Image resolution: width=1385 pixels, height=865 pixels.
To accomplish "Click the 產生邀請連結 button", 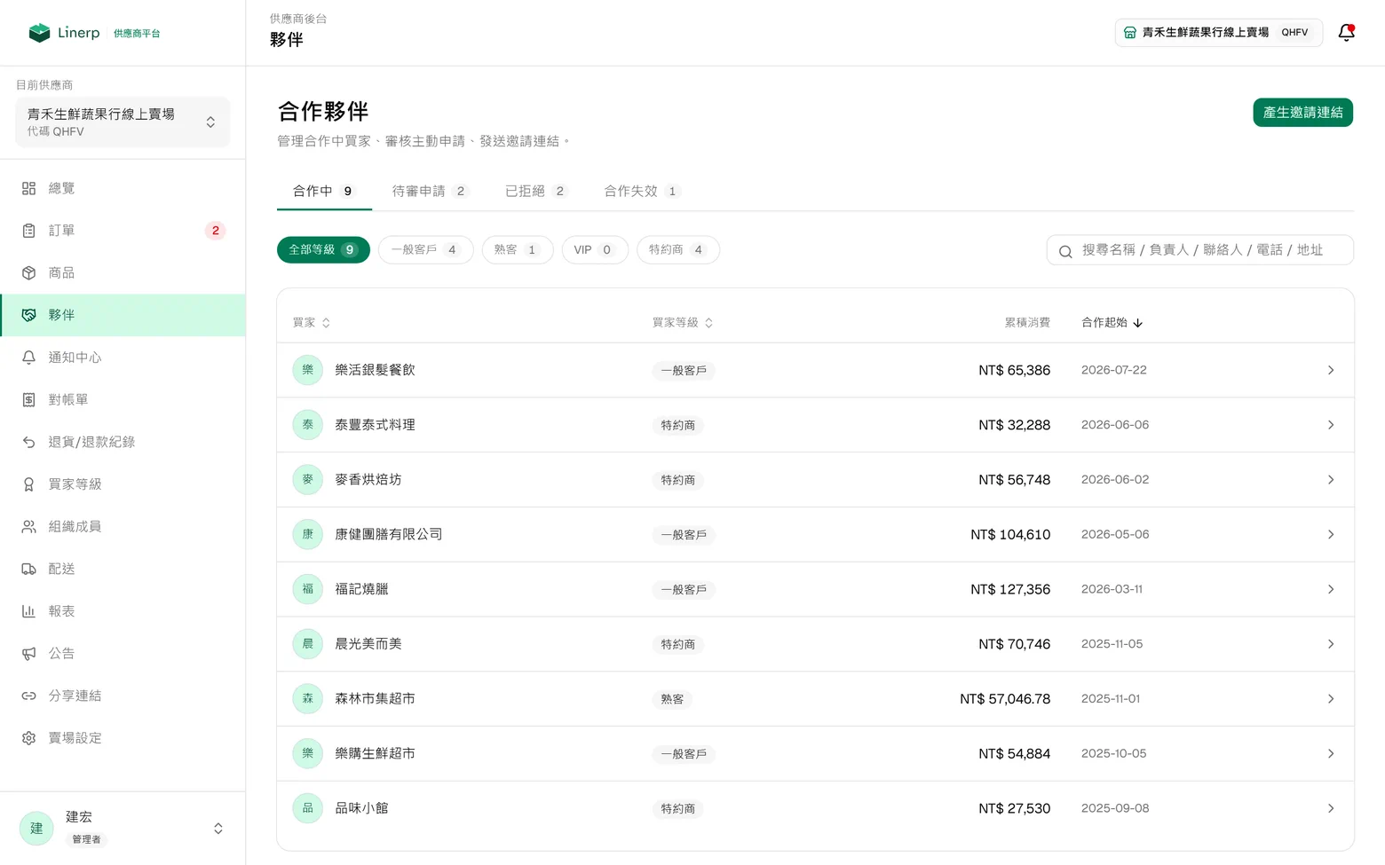I will tap(1302, 113).
